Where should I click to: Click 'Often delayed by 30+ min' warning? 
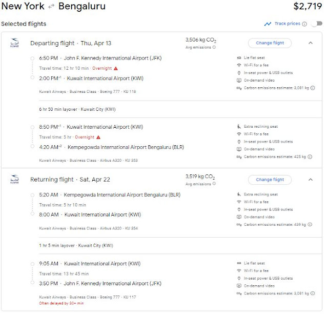coord(61,304)
